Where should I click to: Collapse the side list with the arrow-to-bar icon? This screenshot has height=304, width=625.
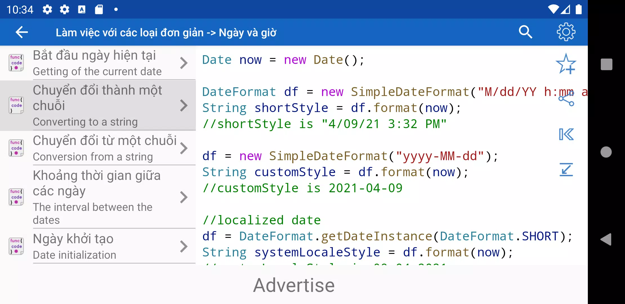566,134
